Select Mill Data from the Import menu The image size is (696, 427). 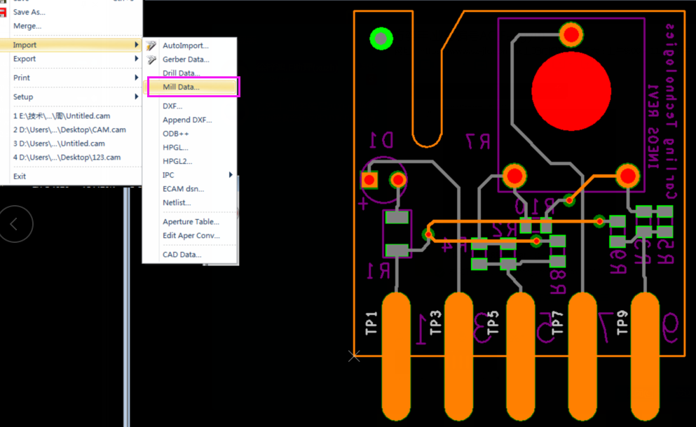click(x=181, y=87)
